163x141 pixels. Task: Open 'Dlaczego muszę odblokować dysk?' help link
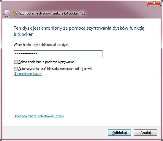(39, 116)
